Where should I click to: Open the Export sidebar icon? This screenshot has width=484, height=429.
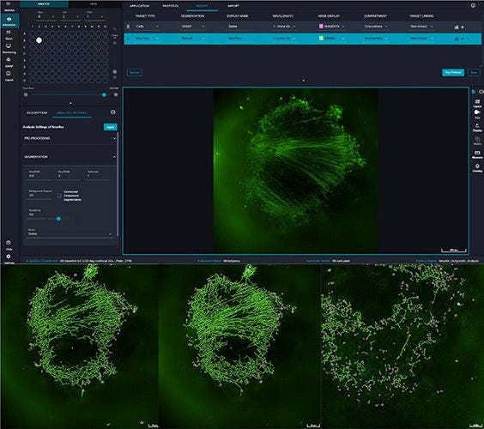click(x=9, y=76)
